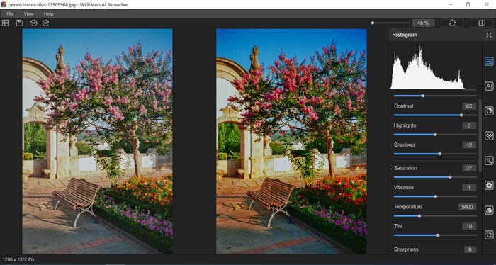The width and height of the screenshot is (496, 265).
Task: Edit the Vibrance value field
Action: [469, 188]
